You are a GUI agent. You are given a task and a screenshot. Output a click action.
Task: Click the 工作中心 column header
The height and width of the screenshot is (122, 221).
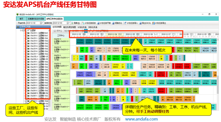[x=61, y=36]
